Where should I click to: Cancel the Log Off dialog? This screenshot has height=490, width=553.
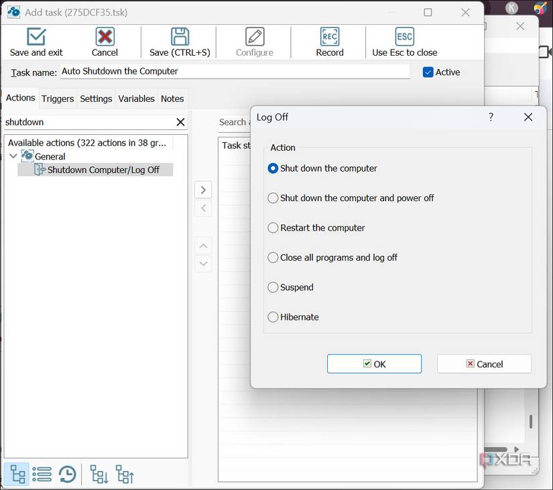[x=484, y=363]
